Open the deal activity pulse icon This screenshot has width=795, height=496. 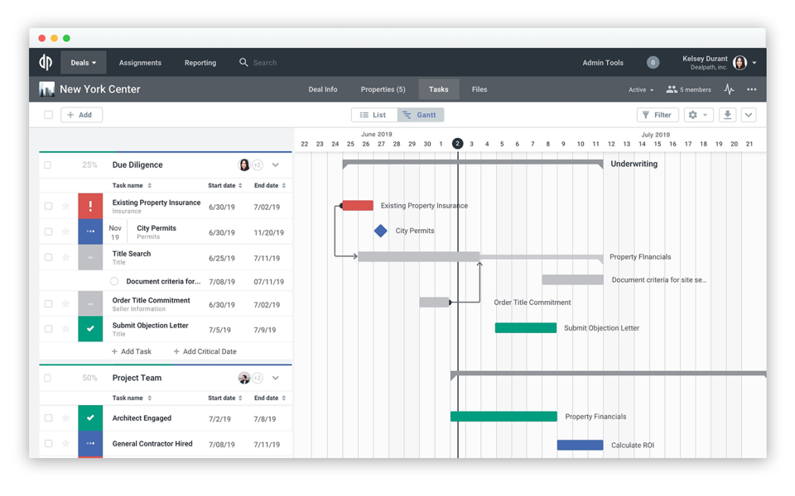pos(729,89)
